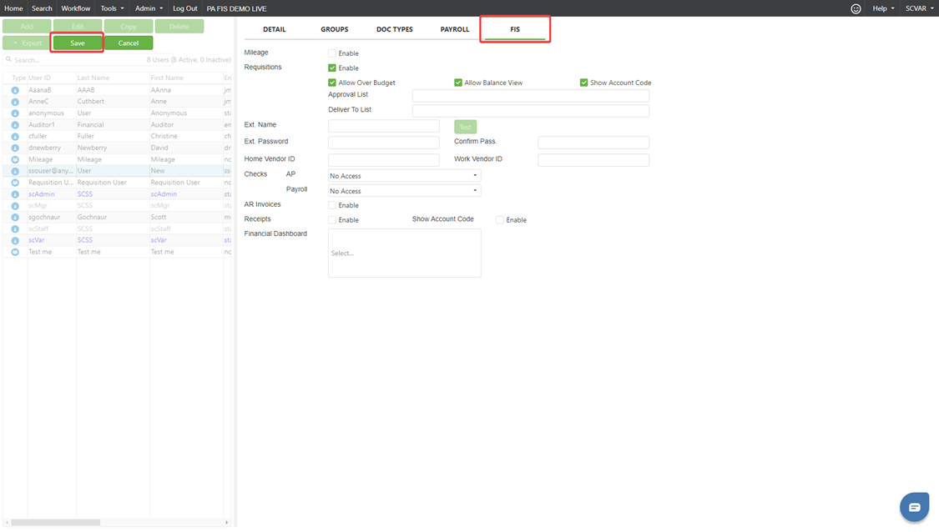Click the user icon for sgochnaur
Image resolution: width=939 pixels, height=532 pixels.
pos(15,218)
